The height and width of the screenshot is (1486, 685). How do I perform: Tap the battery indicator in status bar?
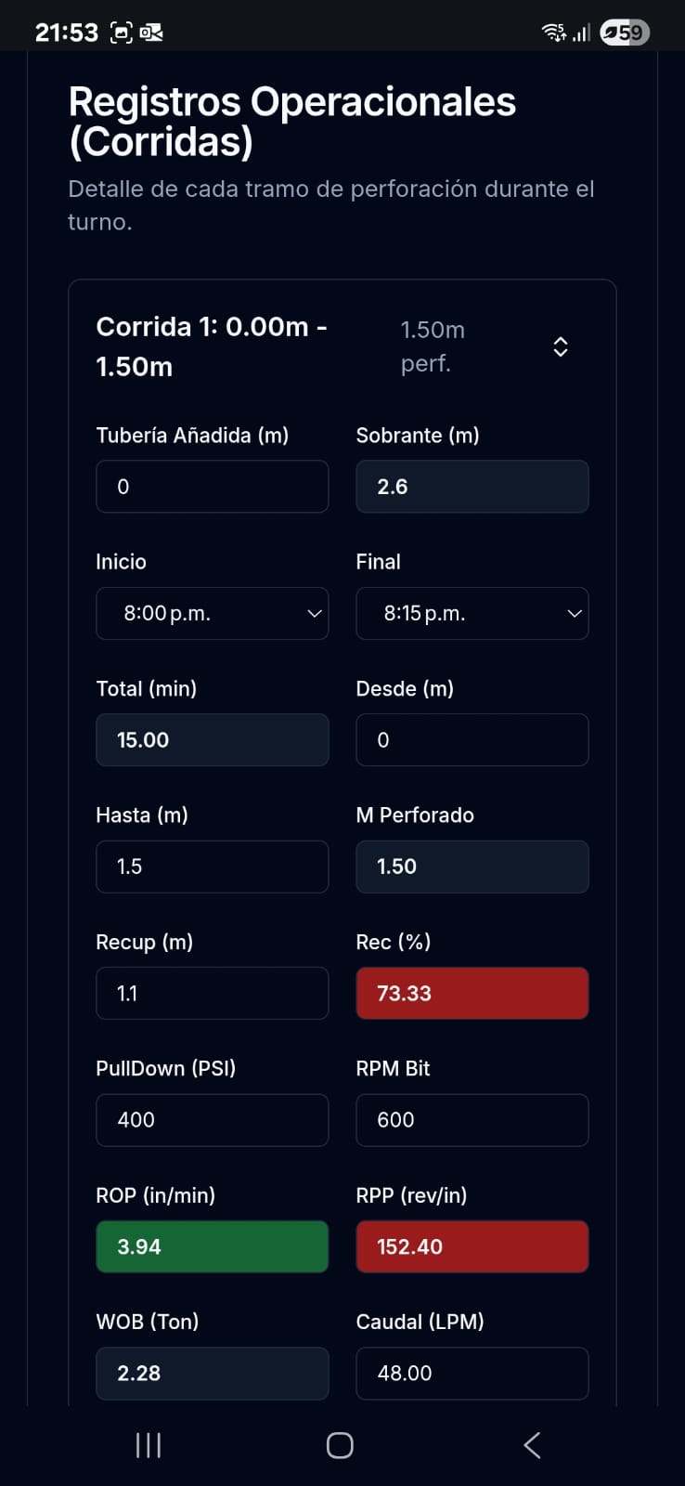[x=625, y=33]
